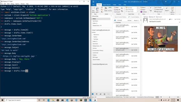
Task: Click Reply All in the Respond ribbon group
Action: pyautogui.click(x=117, y=10)
